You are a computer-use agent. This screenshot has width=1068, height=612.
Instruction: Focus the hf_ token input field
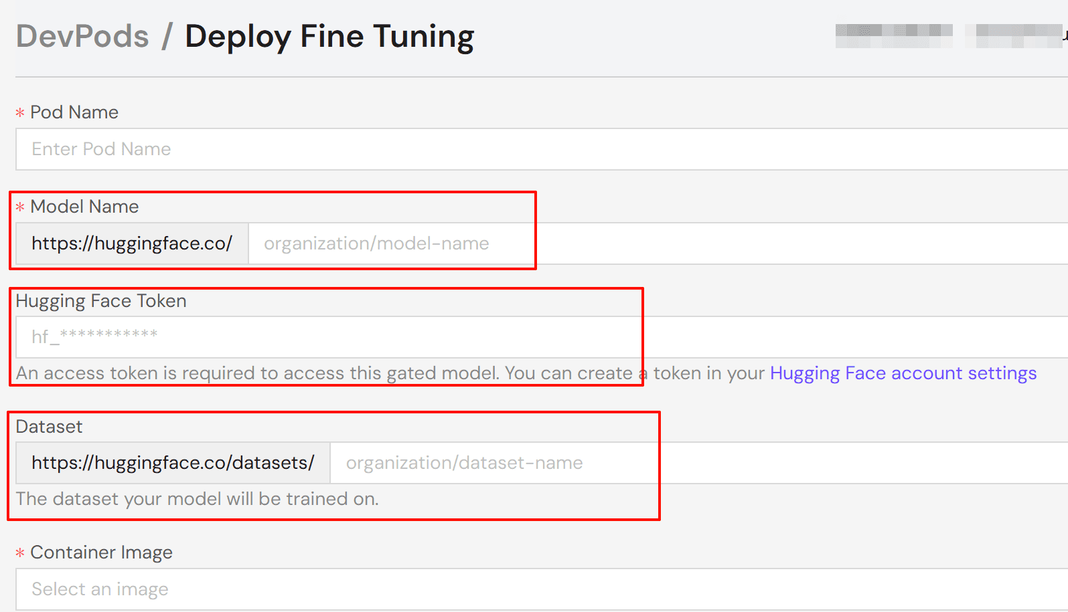click(536, 336)
